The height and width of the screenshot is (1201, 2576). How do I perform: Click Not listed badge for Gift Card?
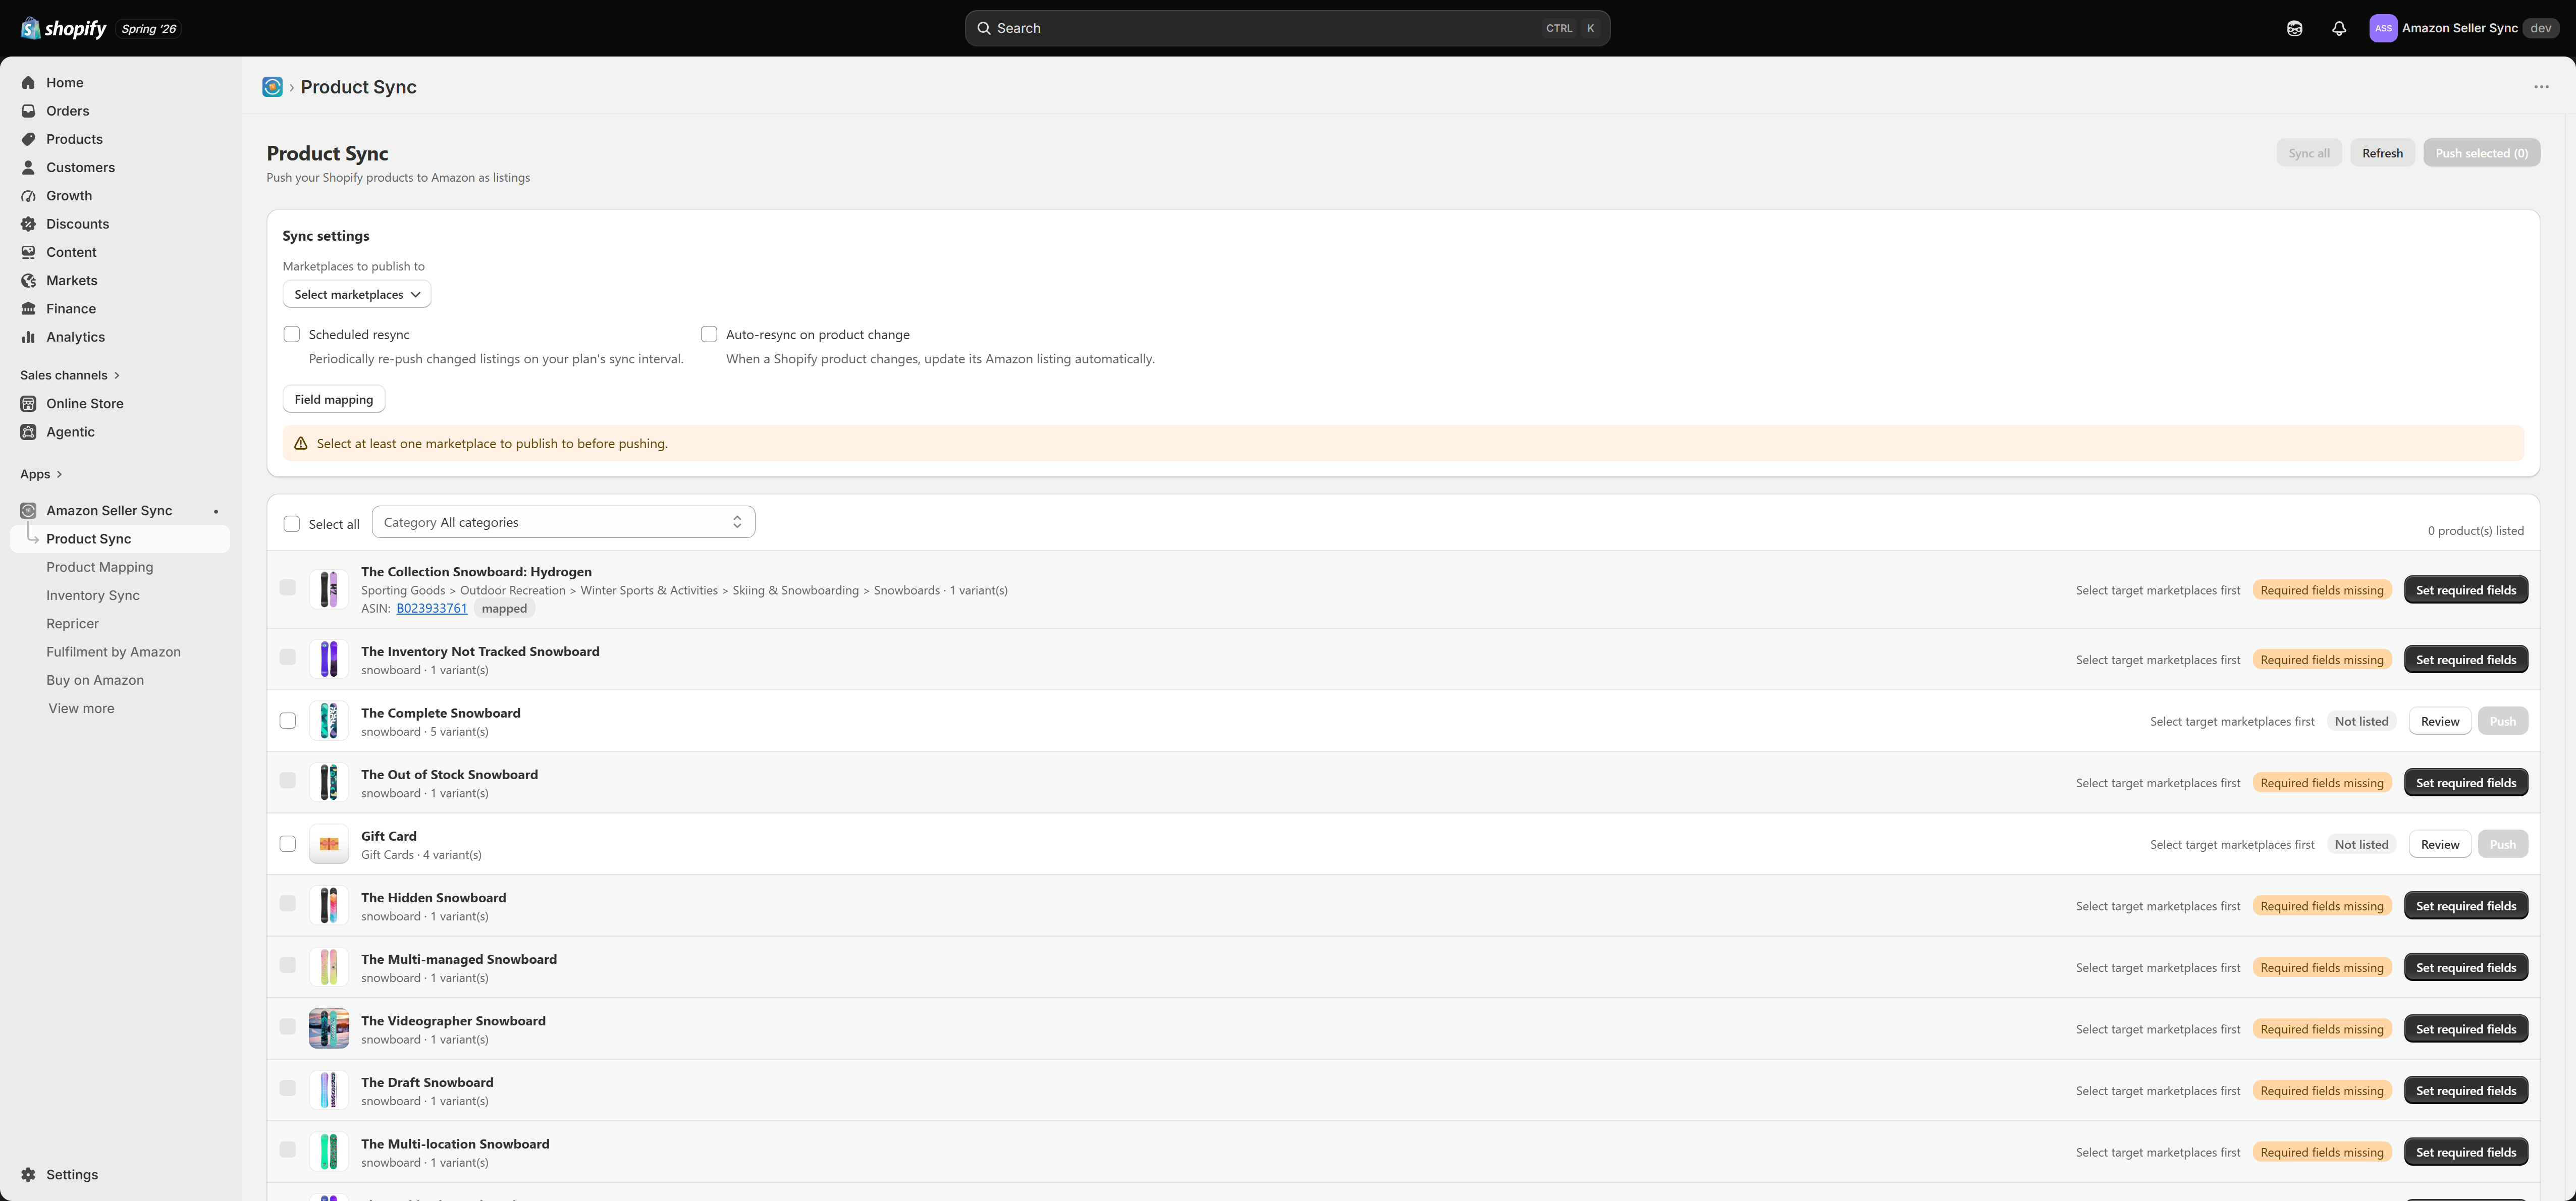coord(2361,844)
